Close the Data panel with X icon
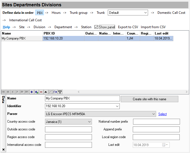This screenshot has width=190, height=153. pos(3,149)
